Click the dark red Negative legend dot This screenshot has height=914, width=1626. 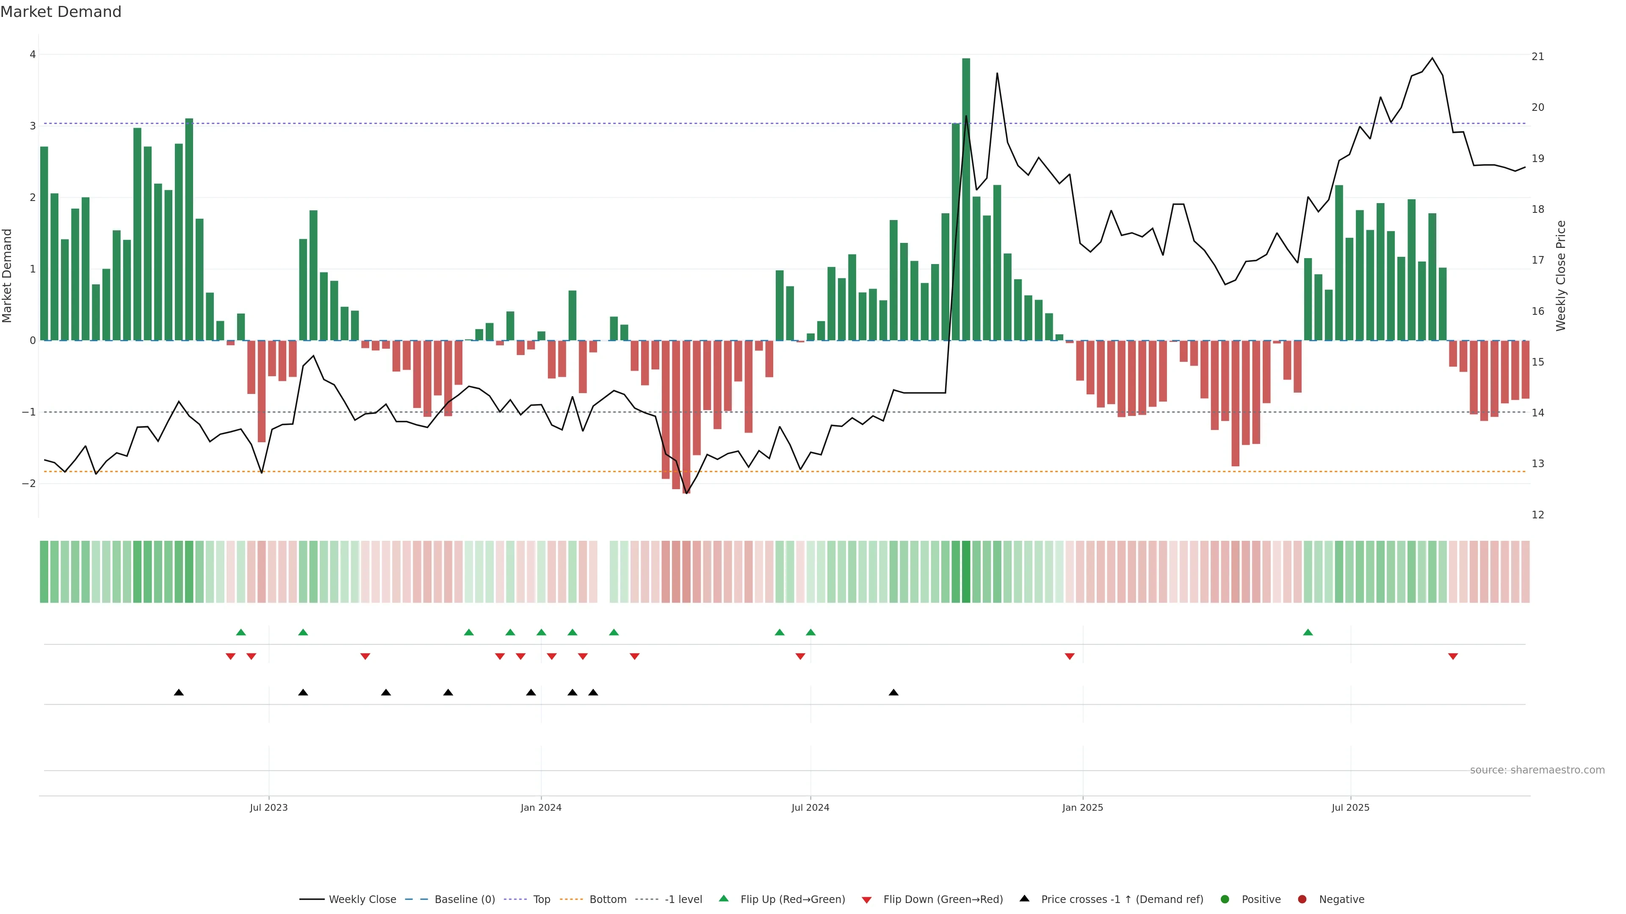[1302, 899]
